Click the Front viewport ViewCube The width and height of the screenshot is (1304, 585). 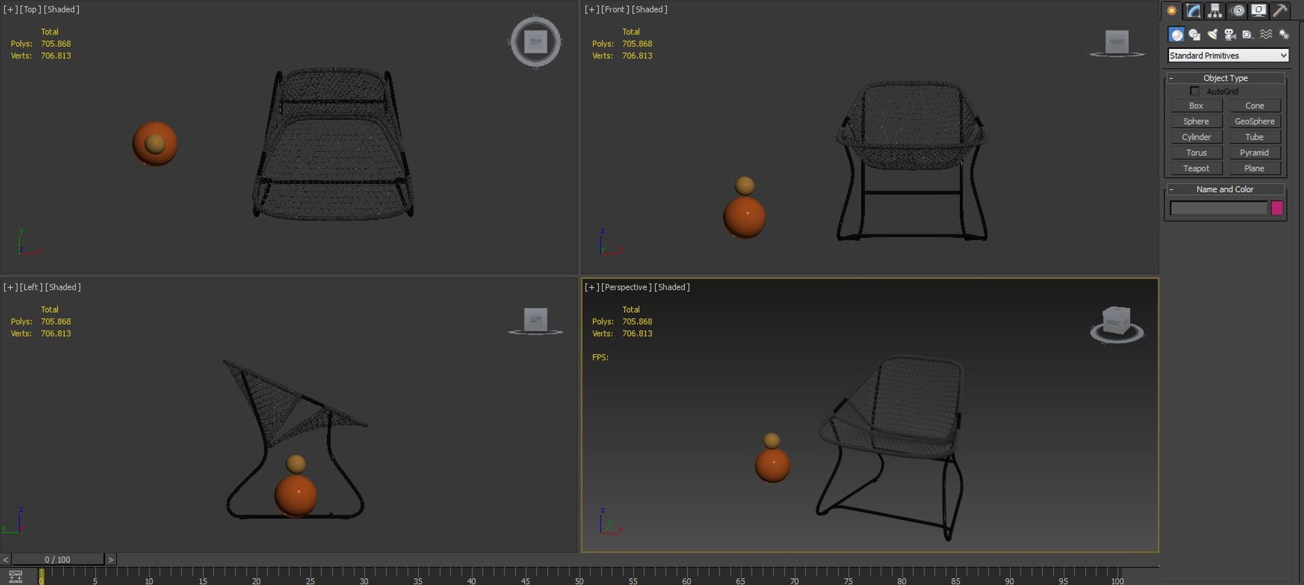click(x=1117, y=43)
